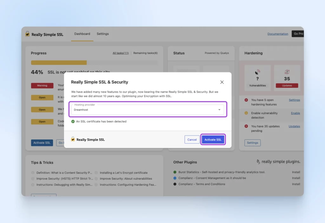The width and height of the screenshot is (325, 223).
Task: Click the vulnerabilities radar icon in Hardening
Action: (257, 72)
